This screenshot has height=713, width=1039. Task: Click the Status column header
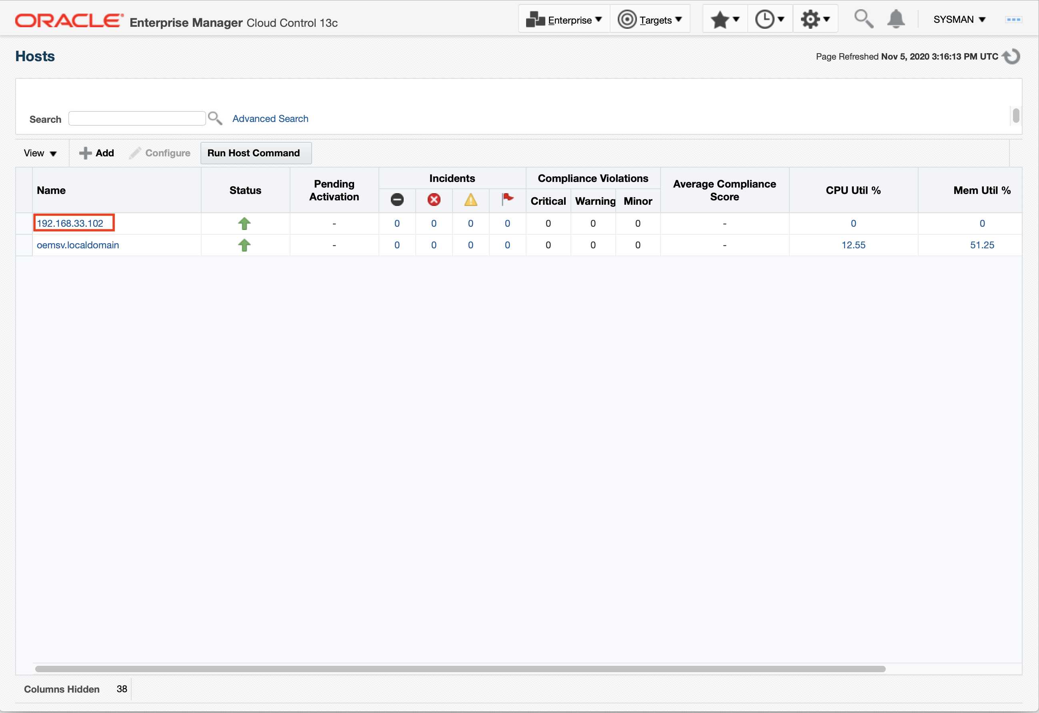click(245, 190)
